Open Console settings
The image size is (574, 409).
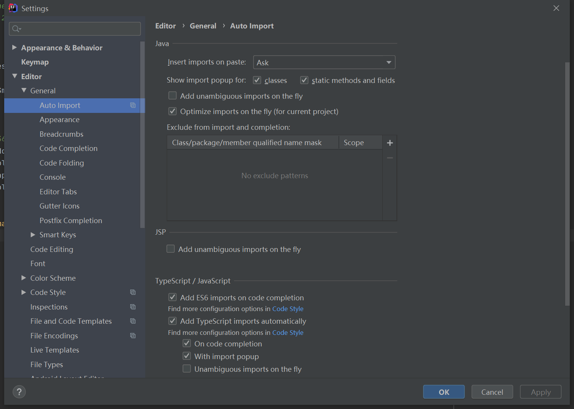point(53,177)
